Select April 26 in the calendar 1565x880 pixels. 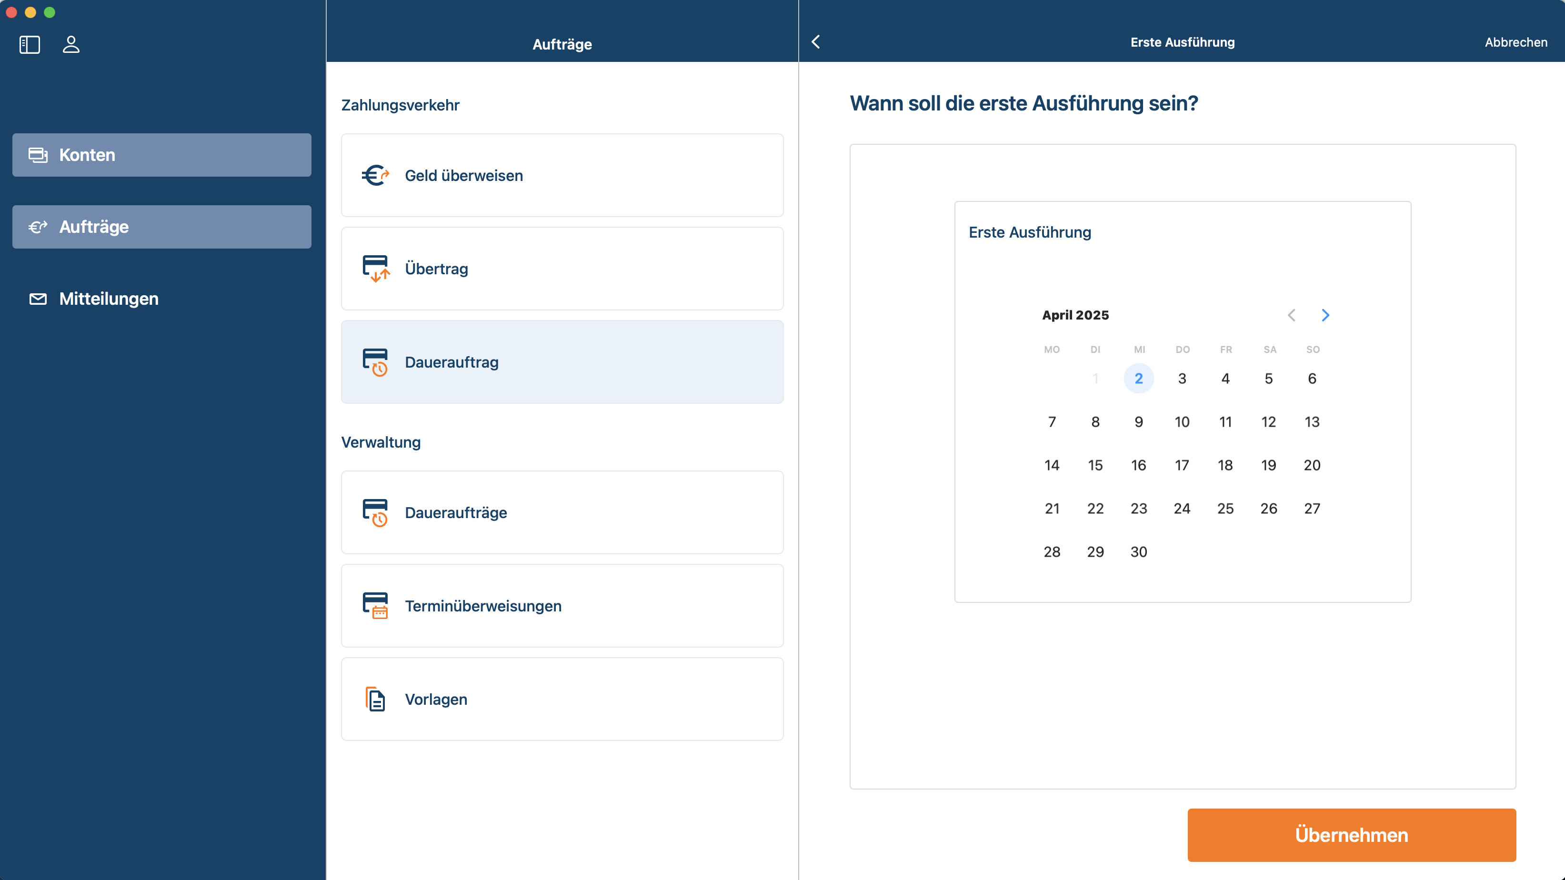[x=1268, y=508]
